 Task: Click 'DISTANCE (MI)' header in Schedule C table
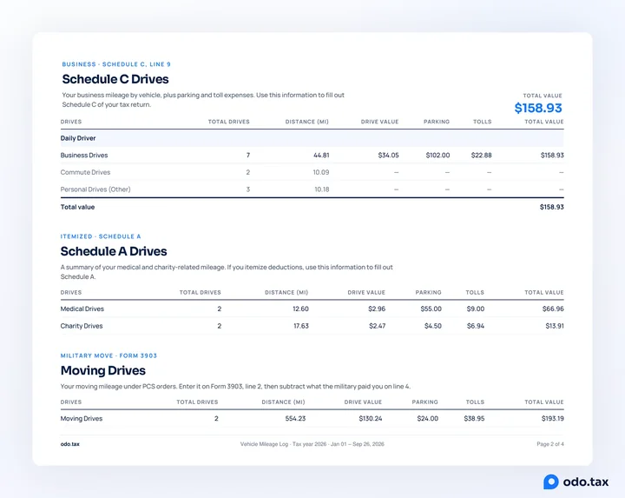point(307,122)
